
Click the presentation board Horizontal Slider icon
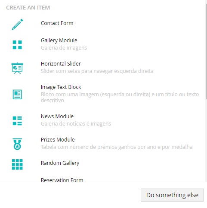click(x=17, y=68)
